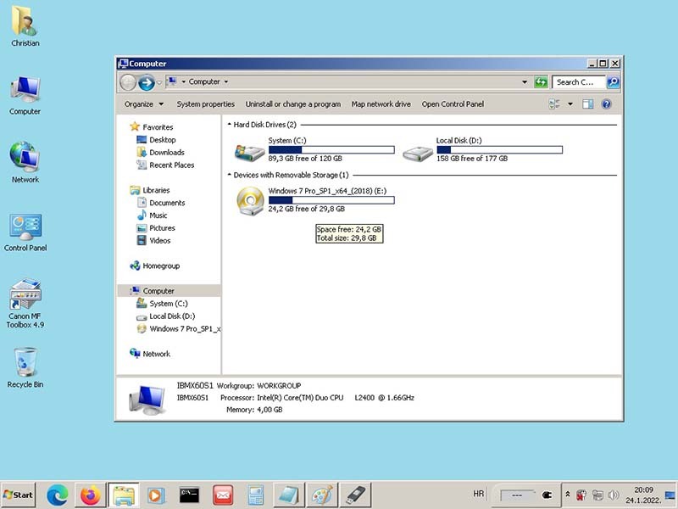Collapse Devices with Removable Storage group
Viewport: 678px width, 509px height.
tap(230, 175)
